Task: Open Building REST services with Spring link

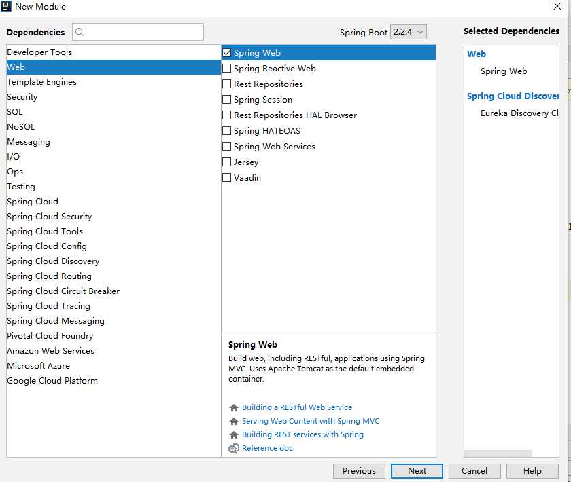Action: [x=302, y=434]
